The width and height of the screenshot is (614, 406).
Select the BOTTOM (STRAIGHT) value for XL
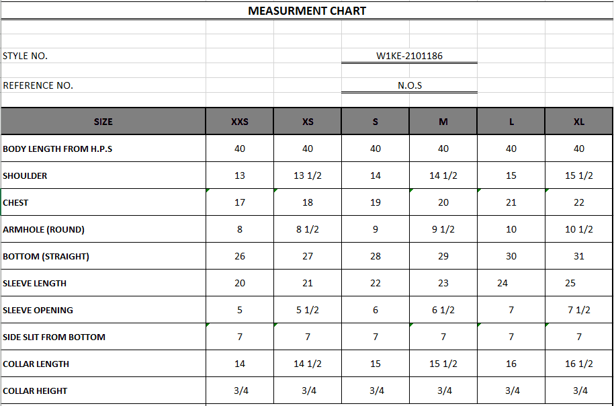click(x=579, y=256)
